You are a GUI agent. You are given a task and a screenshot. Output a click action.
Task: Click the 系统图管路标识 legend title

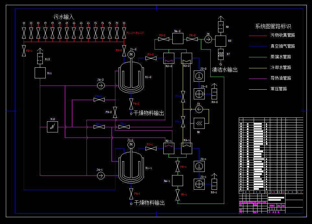(272, 27)
